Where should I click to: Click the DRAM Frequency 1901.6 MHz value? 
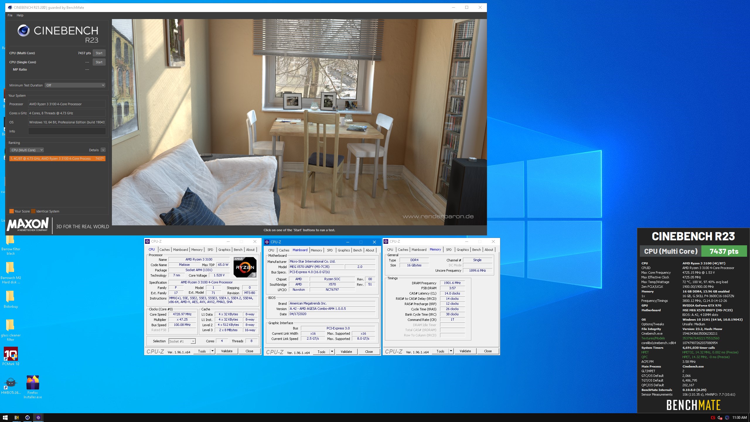coord(452,283)
